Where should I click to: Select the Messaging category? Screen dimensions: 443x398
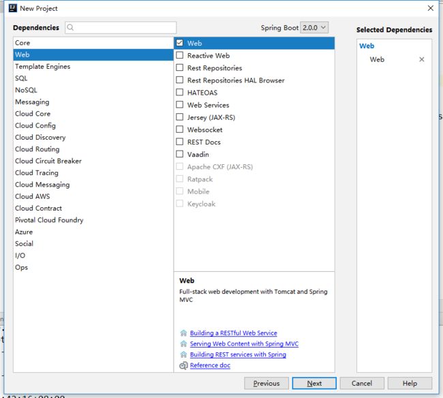tap(93, 102)
